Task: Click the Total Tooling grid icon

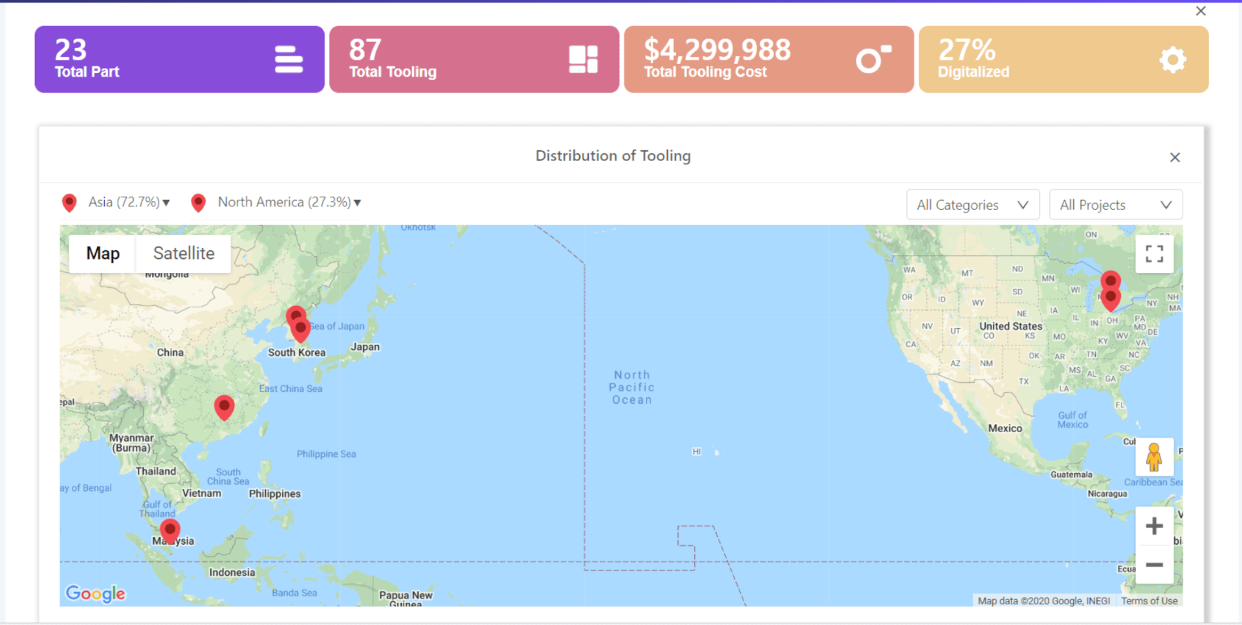Action: pyautogui.click(x=583, y=60)
